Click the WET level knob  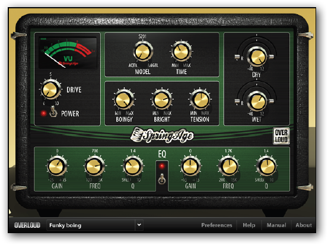(x=257, y=101)
